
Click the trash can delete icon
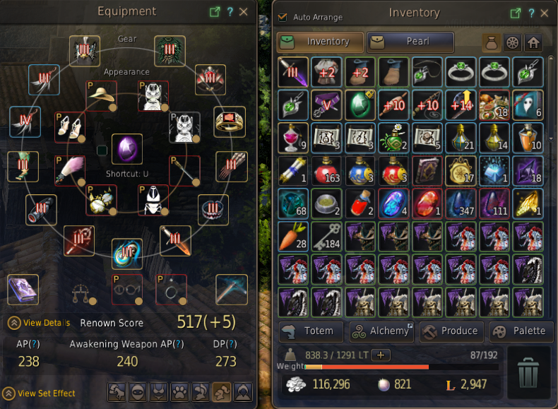(528, 373)
